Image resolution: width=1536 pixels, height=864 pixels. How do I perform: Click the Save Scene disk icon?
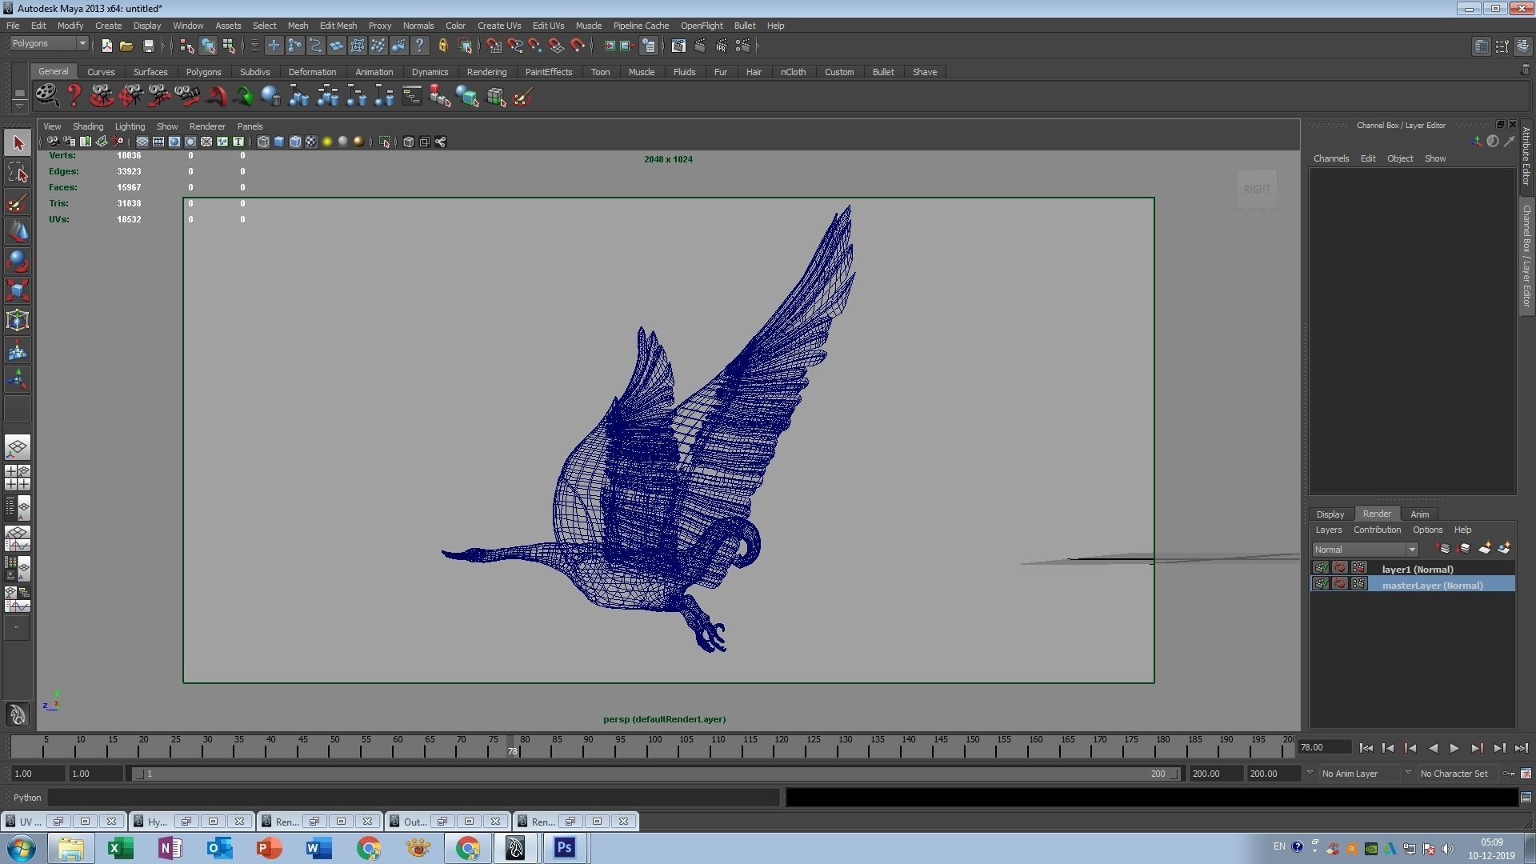[147, 46]
